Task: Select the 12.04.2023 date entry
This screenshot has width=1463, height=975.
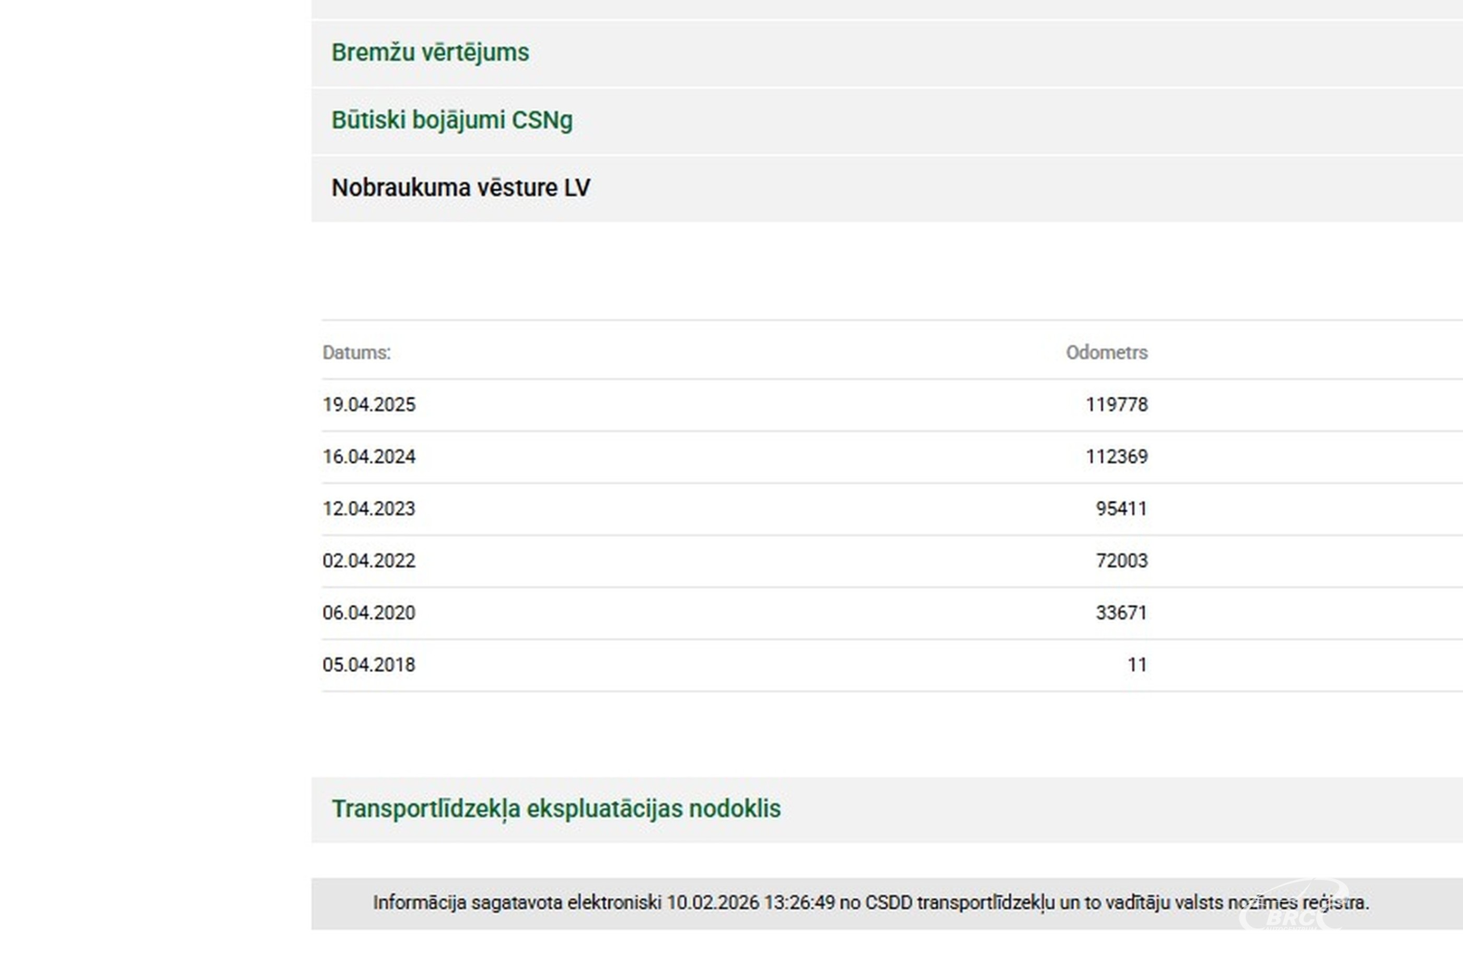Action: (369, 509)
